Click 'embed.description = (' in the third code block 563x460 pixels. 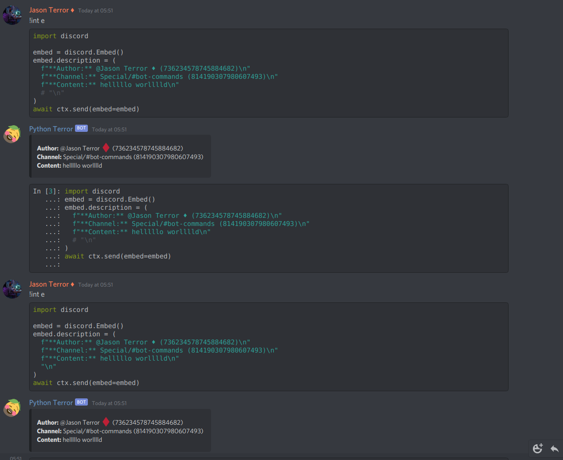pyautogui.click(x=74, y=334)
